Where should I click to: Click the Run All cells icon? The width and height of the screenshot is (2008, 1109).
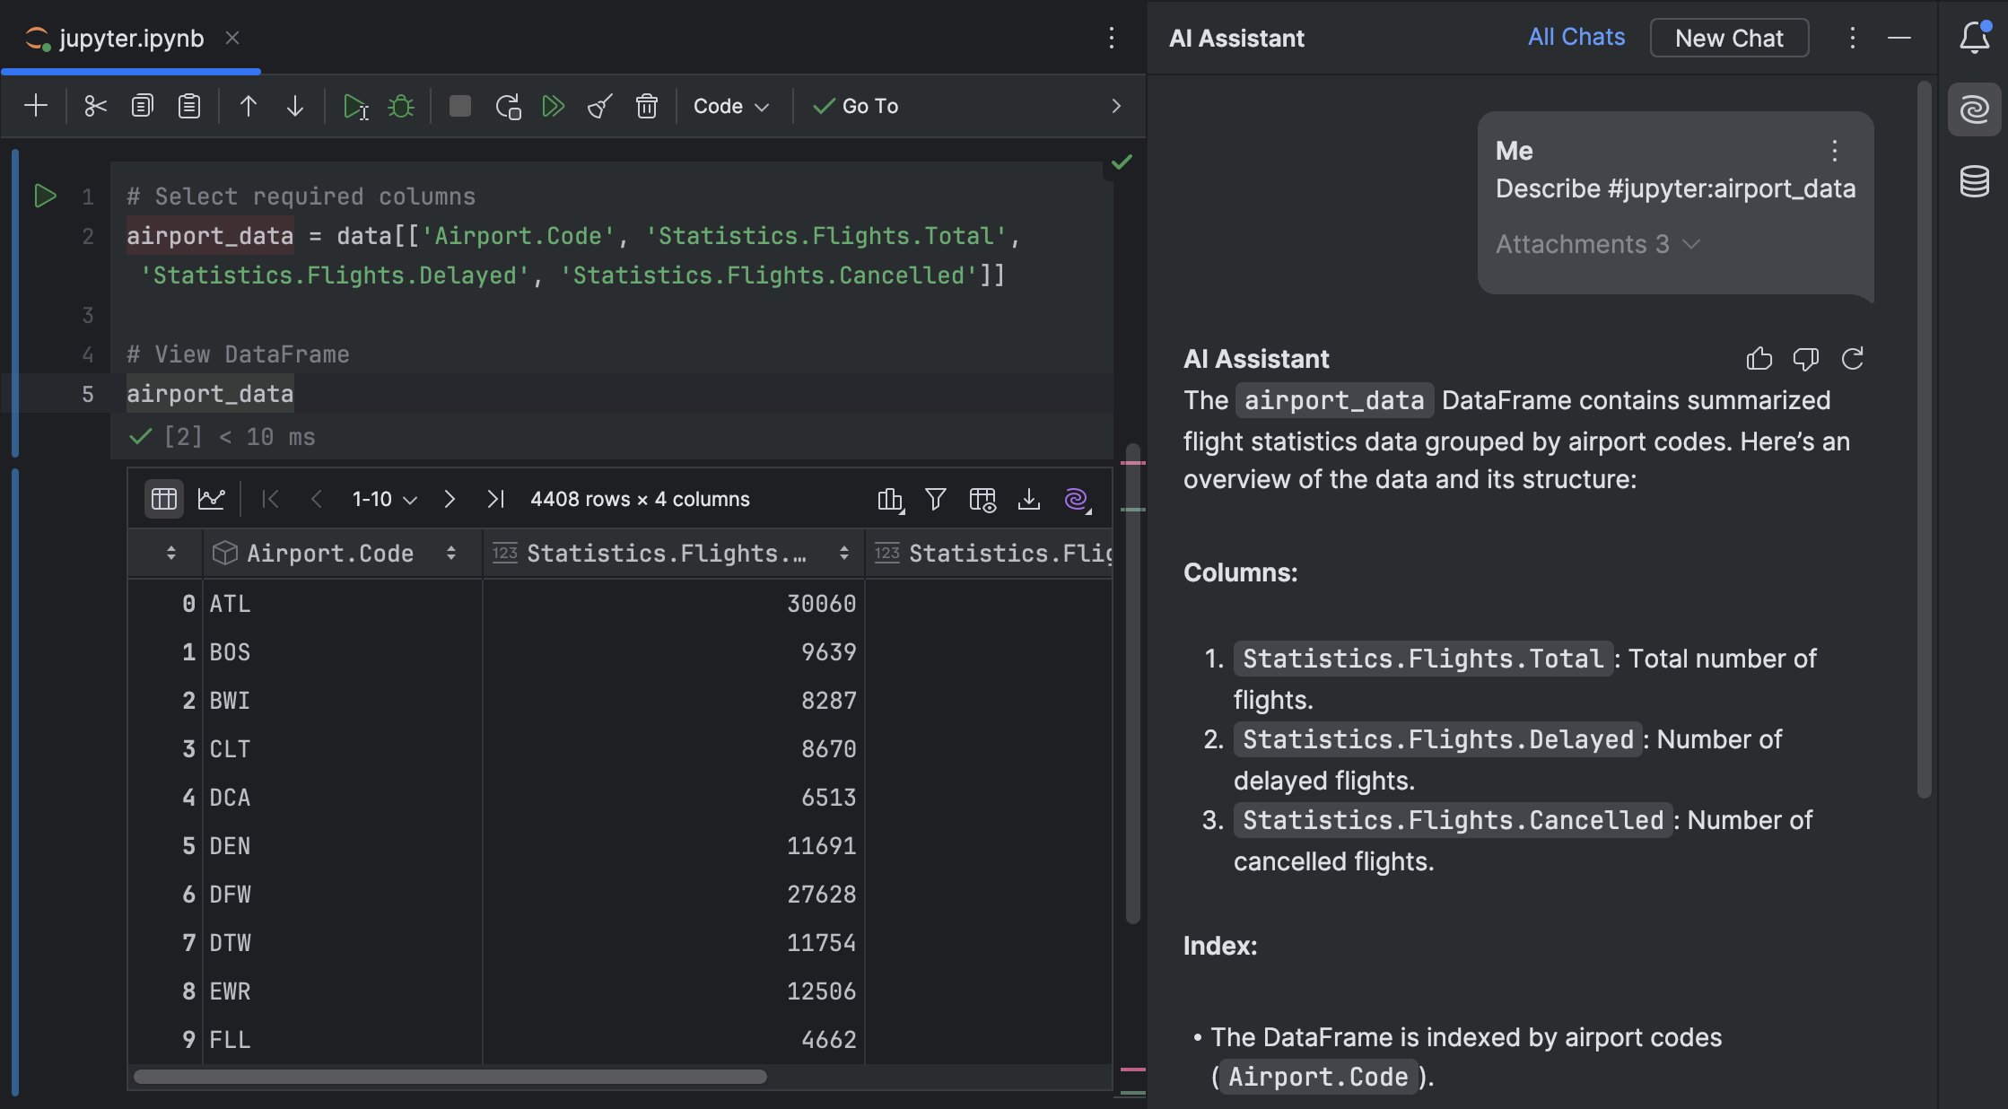(554, 106)
